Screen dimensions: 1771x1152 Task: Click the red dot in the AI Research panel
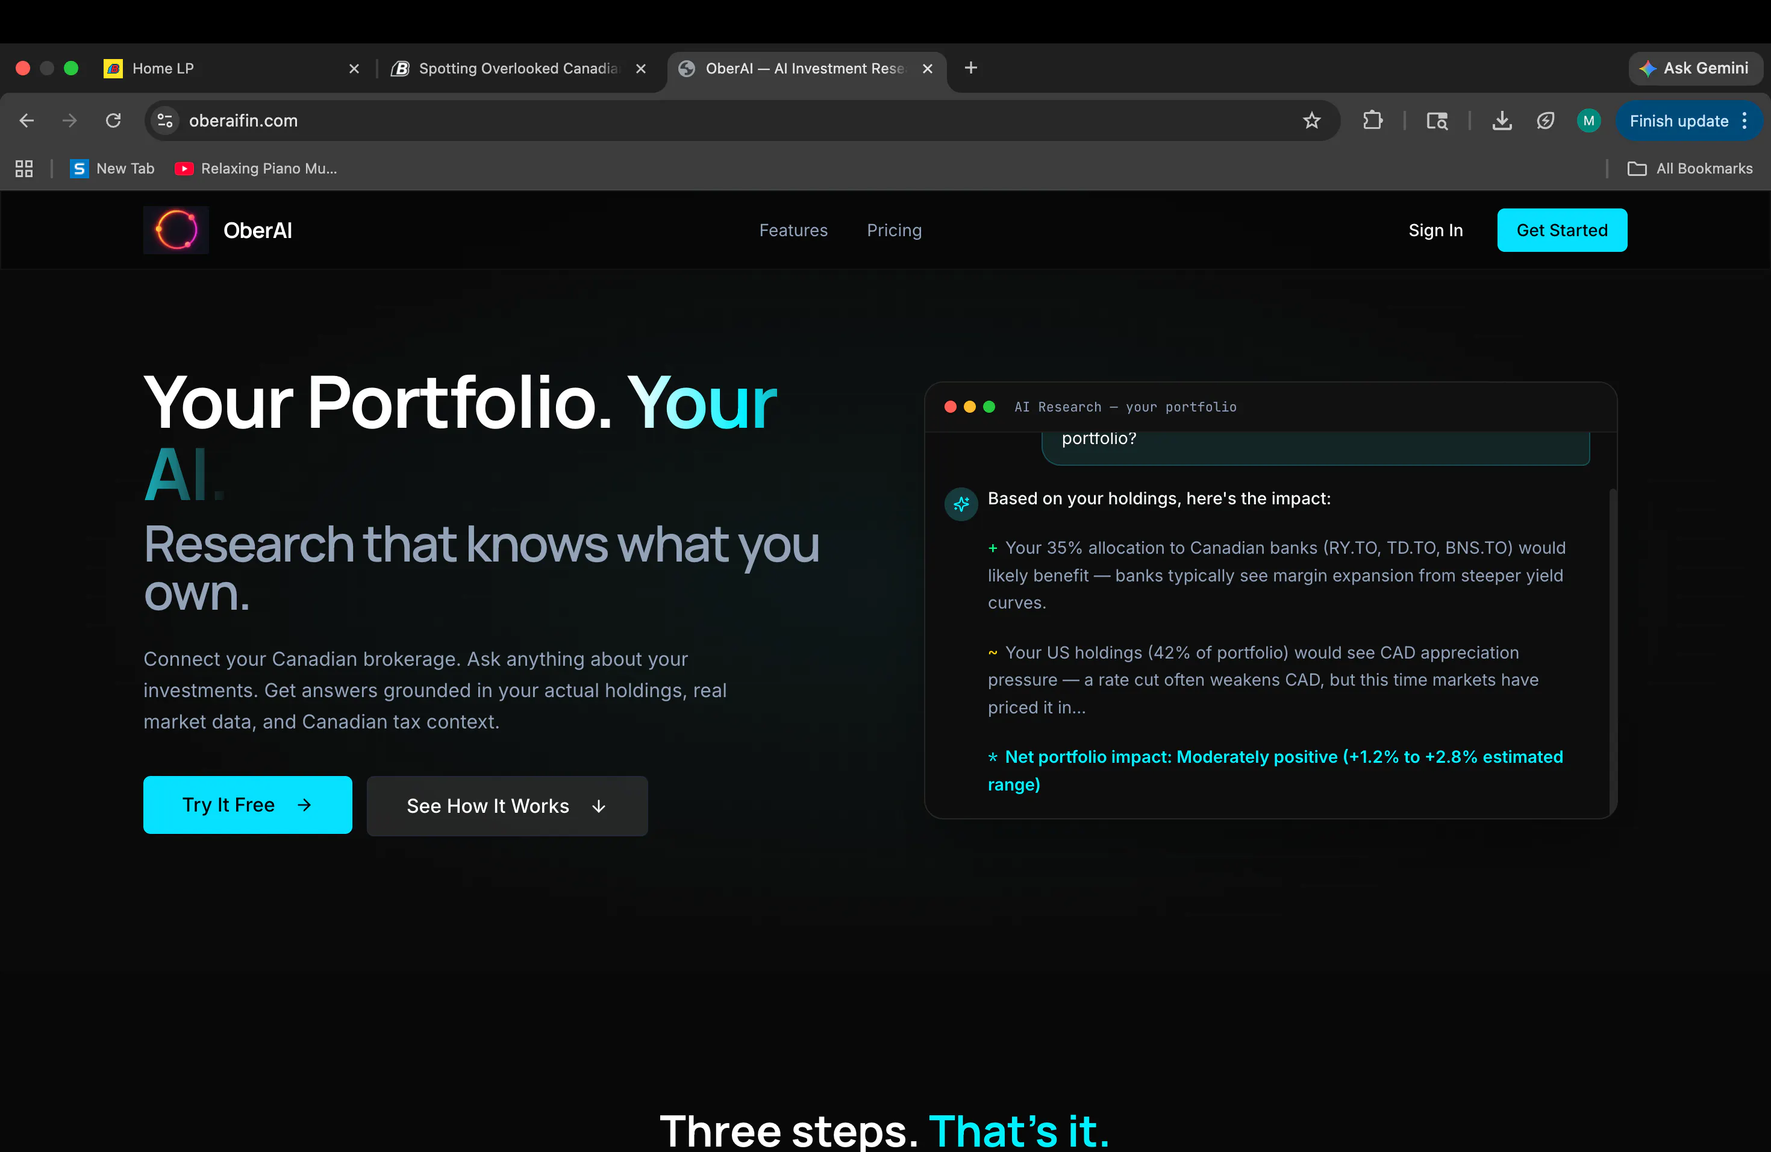(x=950, y=406)
